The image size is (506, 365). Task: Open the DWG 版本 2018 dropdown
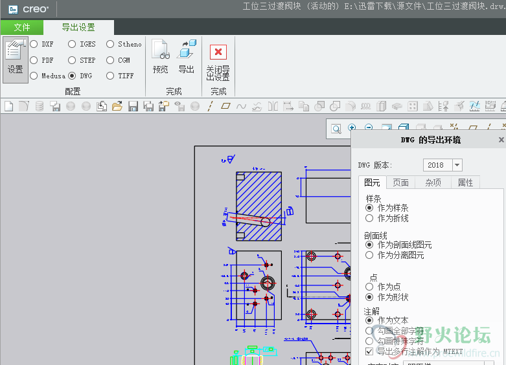457,165
